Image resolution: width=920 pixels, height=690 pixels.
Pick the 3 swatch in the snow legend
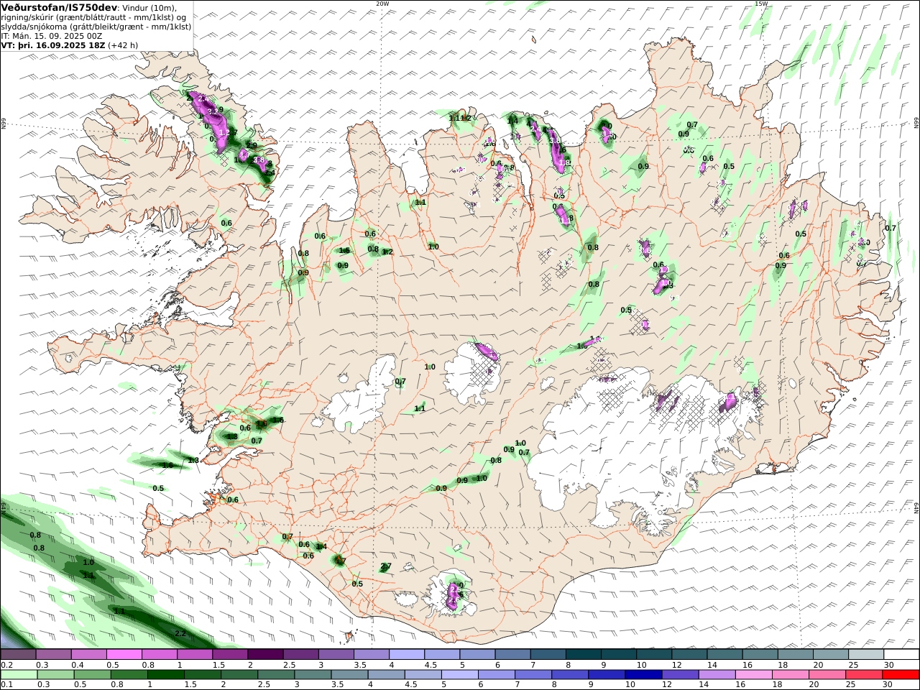click(x=335, y=655)
